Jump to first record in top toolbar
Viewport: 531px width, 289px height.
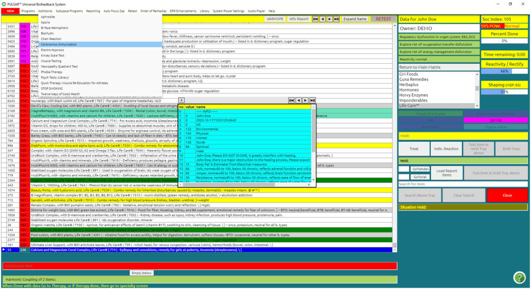click(x=315, y=19)
